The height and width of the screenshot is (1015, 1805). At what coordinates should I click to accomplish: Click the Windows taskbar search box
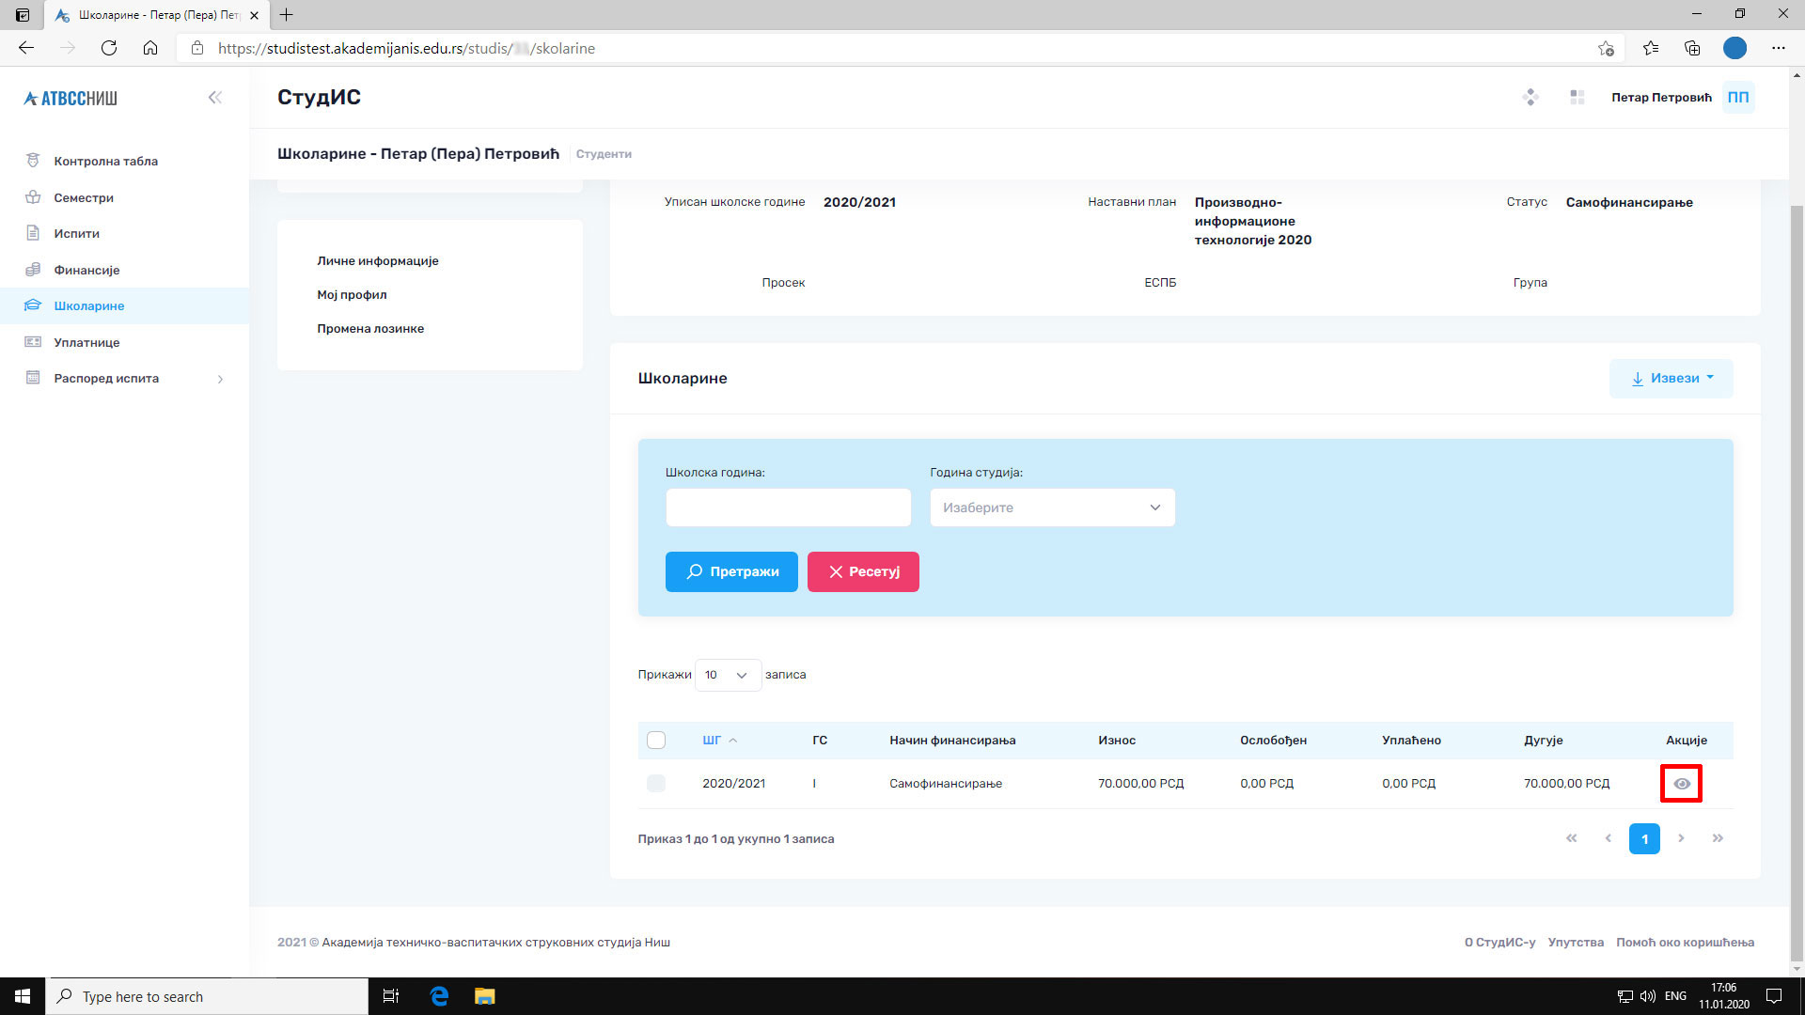point(207,996)
